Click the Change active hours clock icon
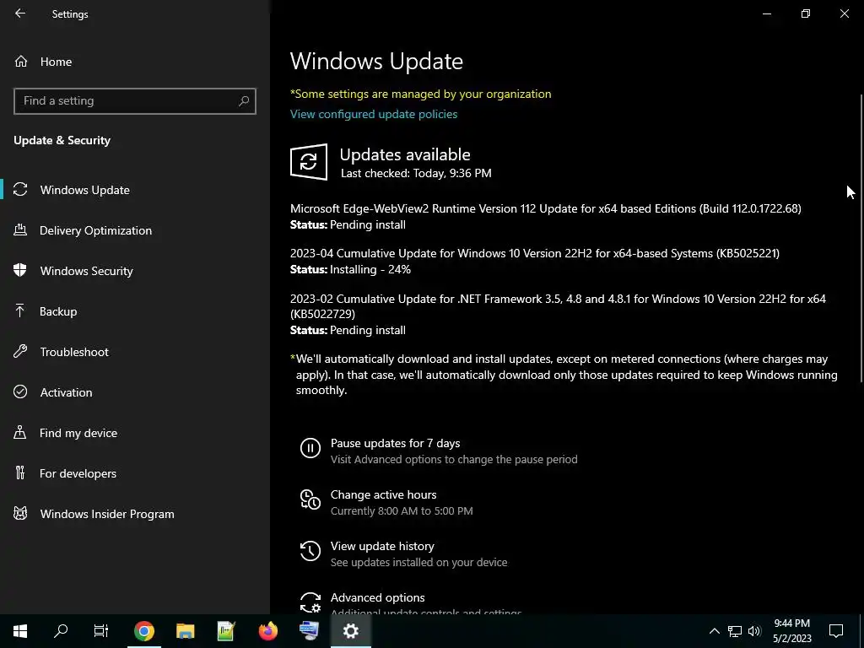Image resolution: width=864 pixels, height=648 pixels. (310, 499)
